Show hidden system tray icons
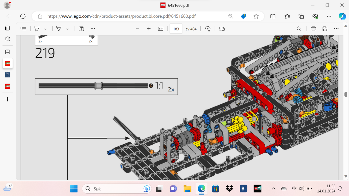Image resolution: width=349 pixels, height=196 pixels. point(274,189)
